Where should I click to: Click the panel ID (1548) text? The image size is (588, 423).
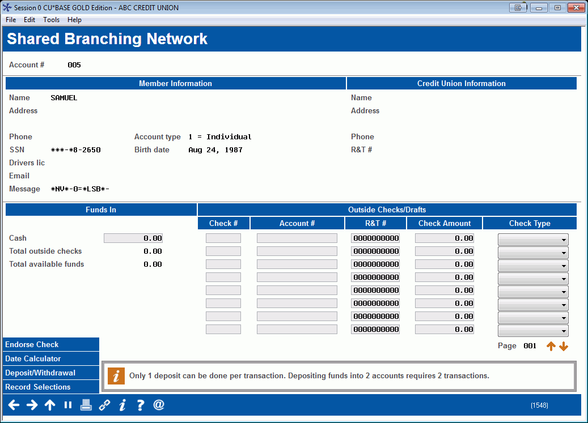tap(539, 405)
